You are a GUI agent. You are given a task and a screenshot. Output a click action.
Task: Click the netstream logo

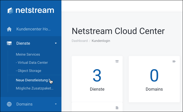pyautogui.click(x=31, y=10)
